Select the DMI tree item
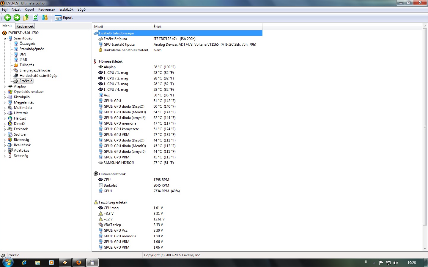This screenshot has height=267, width=428. [x=23, y=54]
